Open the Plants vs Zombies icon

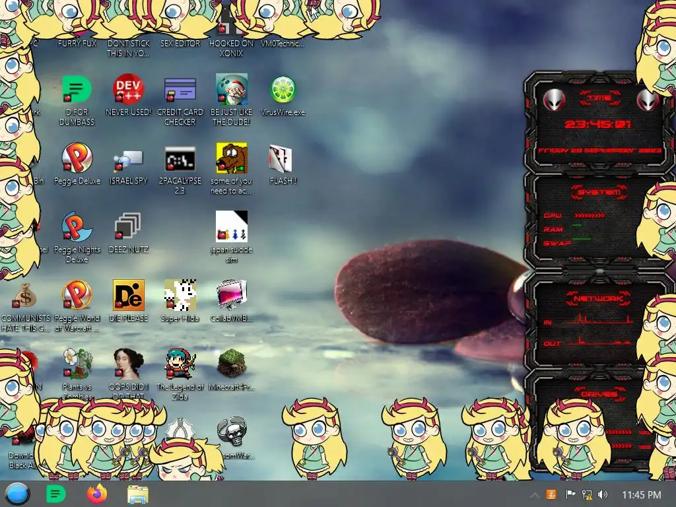(x=77, y=364)
